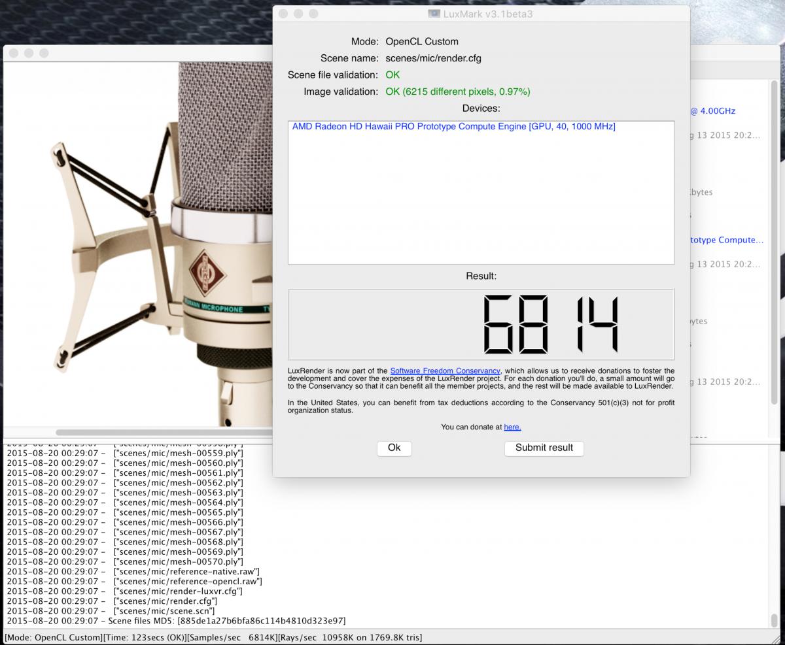Select log line scenes/mic/reference-native.raw
Image resolution: width=785 pixels, height=645 pixels.
click(133, 571)
